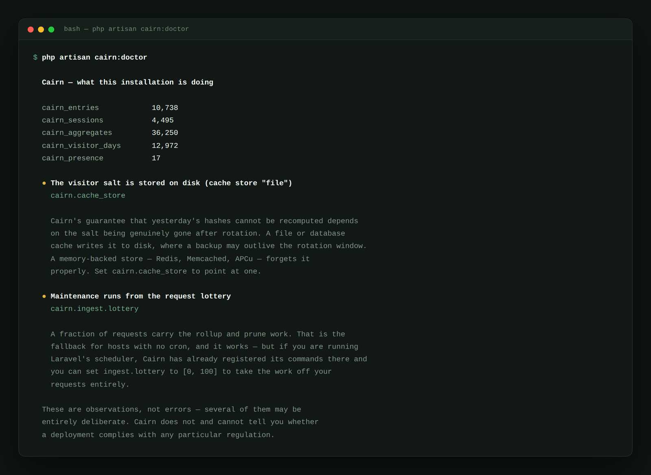Click the value '10,738'
Screen dimensions: 651x475
(x=165, y=108)
